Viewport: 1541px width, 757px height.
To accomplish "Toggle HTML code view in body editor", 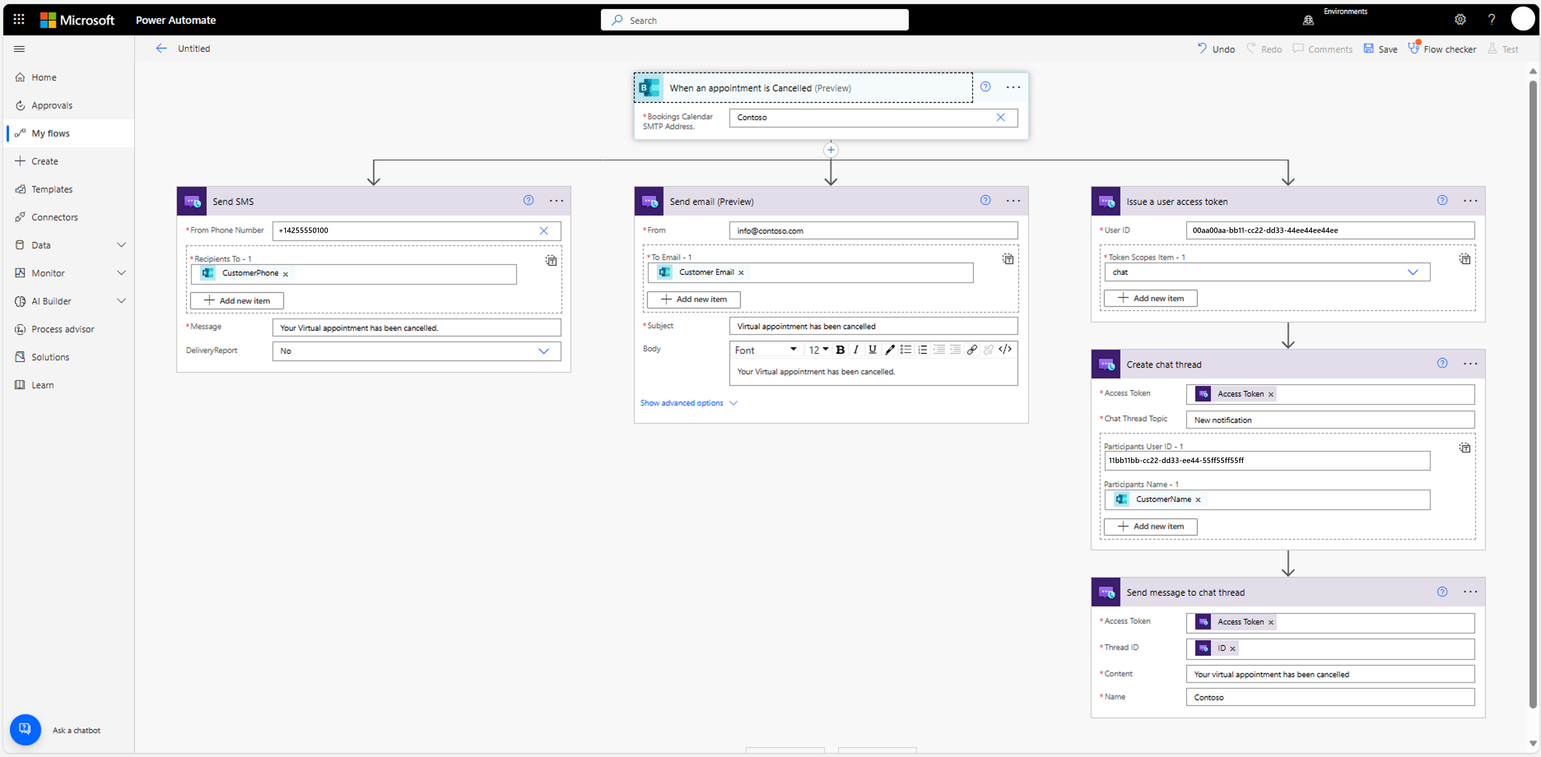I will pos(1005,349).
